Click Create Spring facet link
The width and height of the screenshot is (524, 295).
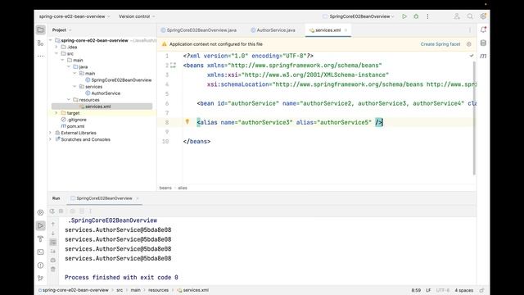[440, 44]
